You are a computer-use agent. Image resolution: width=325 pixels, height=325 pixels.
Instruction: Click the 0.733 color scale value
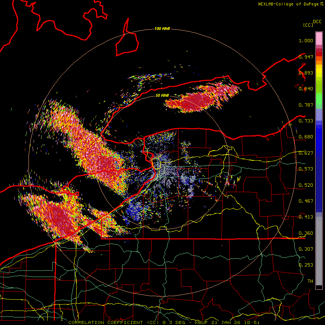(306, 121)
